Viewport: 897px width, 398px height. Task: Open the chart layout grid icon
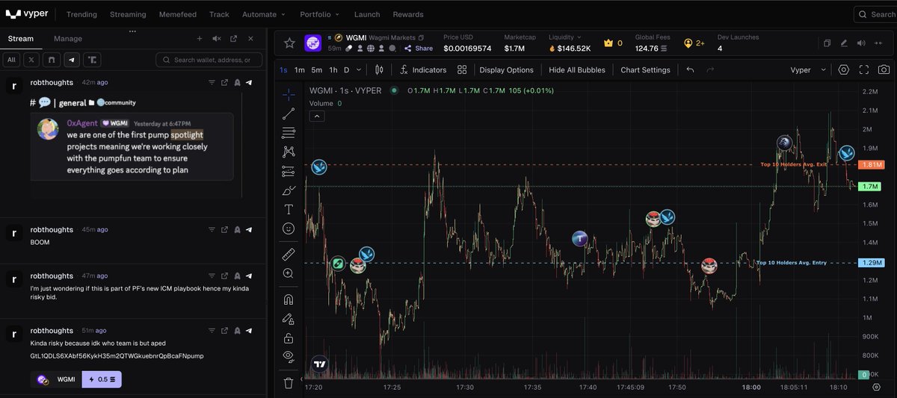[462, 69]
